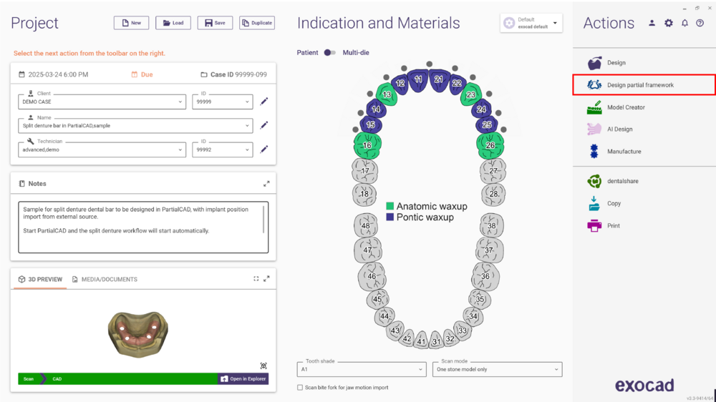Open settings gear in Actions header
716x402 pixels.
point(669,23)
